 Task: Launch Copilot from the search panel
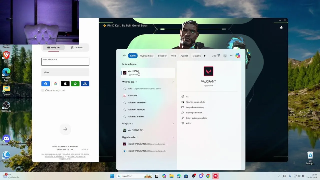[x=238, y=56]
